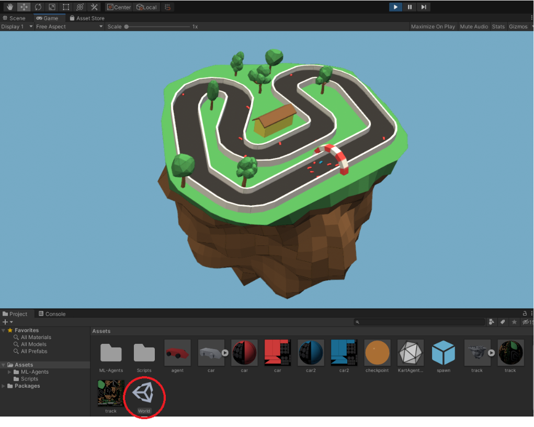Toggle the Center pivot mode
The width and height of the screenshot is (534, 427).
click(119, 7)
